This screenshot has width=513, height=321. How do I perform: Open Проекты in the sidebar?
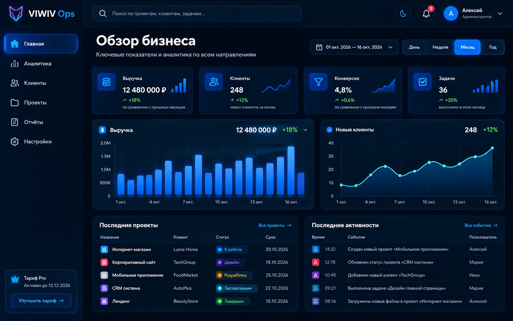coord(41,103)
